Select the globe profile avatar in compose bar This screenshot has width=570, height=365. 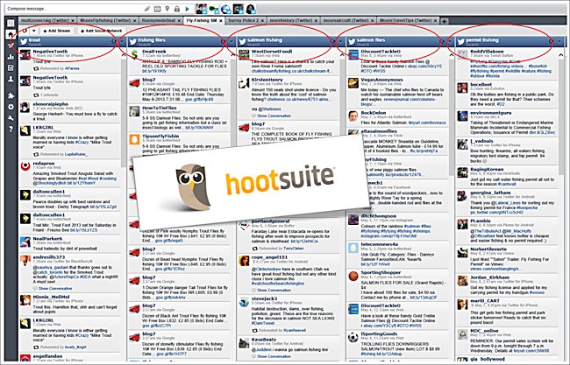tap(225, 9)
